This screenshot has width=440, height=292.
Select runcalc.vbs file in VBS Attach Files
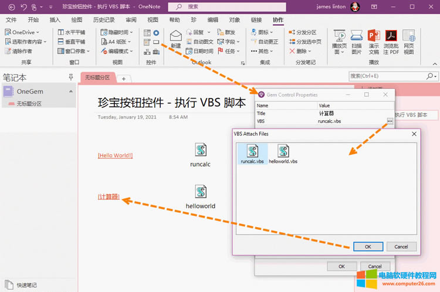pyautogui.click(x=252, y=154)
